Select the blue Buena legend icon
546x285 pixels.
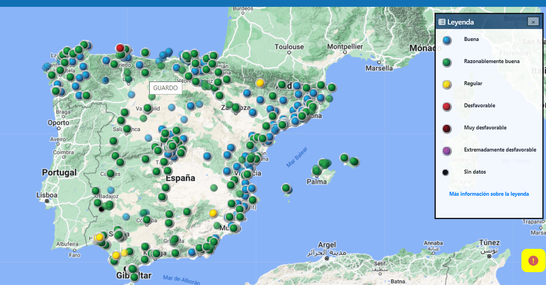[447, 40]
